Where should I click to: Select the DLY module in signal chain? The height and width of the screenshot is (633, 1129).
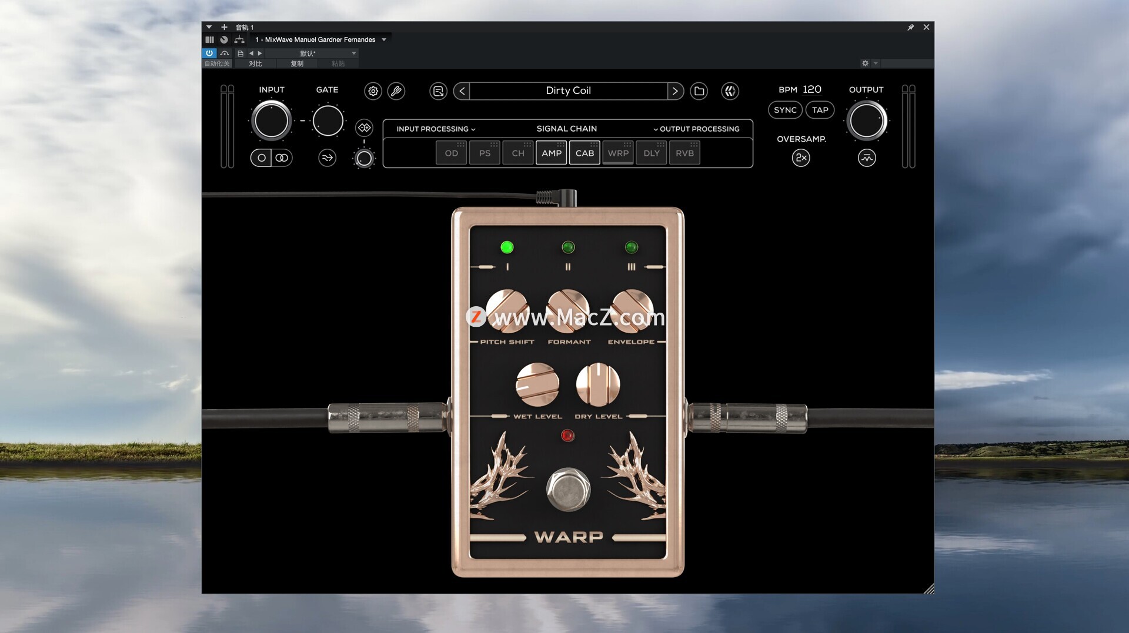pyautogui.click(x=651, y=153)
